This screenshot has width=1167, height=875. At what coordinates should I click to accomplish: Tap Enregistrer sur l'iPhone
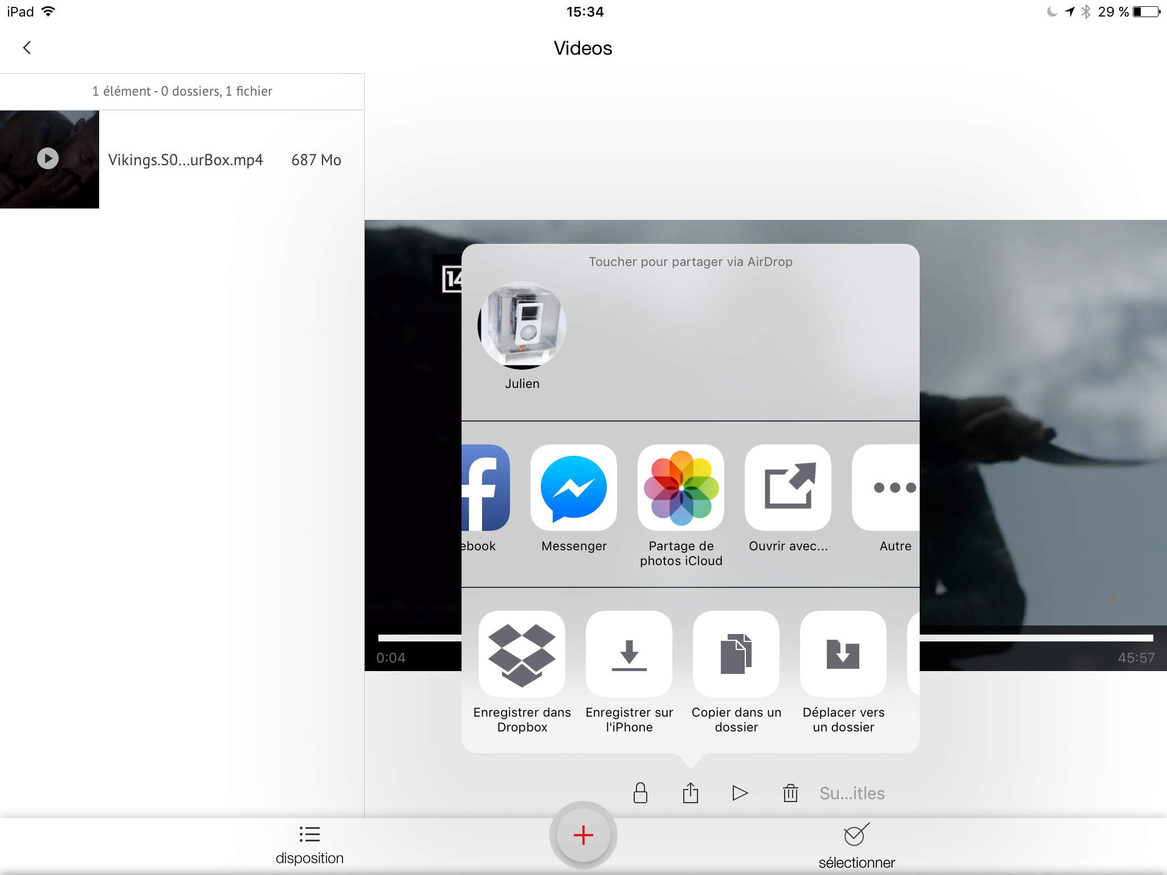point(629,654)
